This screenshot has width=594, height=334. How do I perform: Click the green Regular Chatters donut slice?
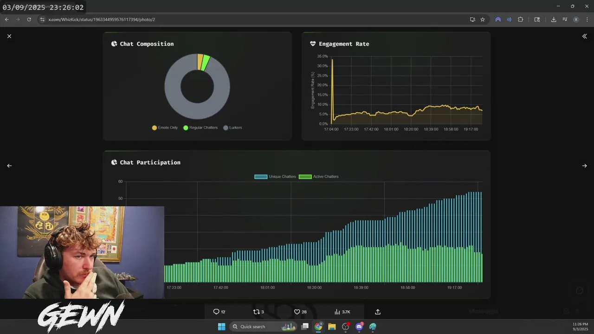pyautogui.click(x=206, y=63)
